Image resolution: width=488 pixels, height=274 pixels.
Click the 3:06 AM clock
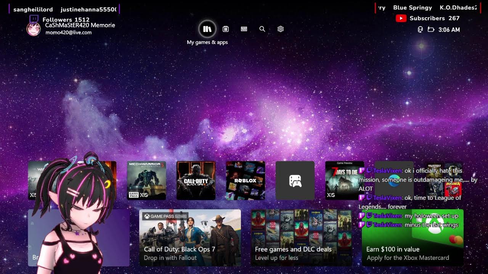(x=449, y=30)
